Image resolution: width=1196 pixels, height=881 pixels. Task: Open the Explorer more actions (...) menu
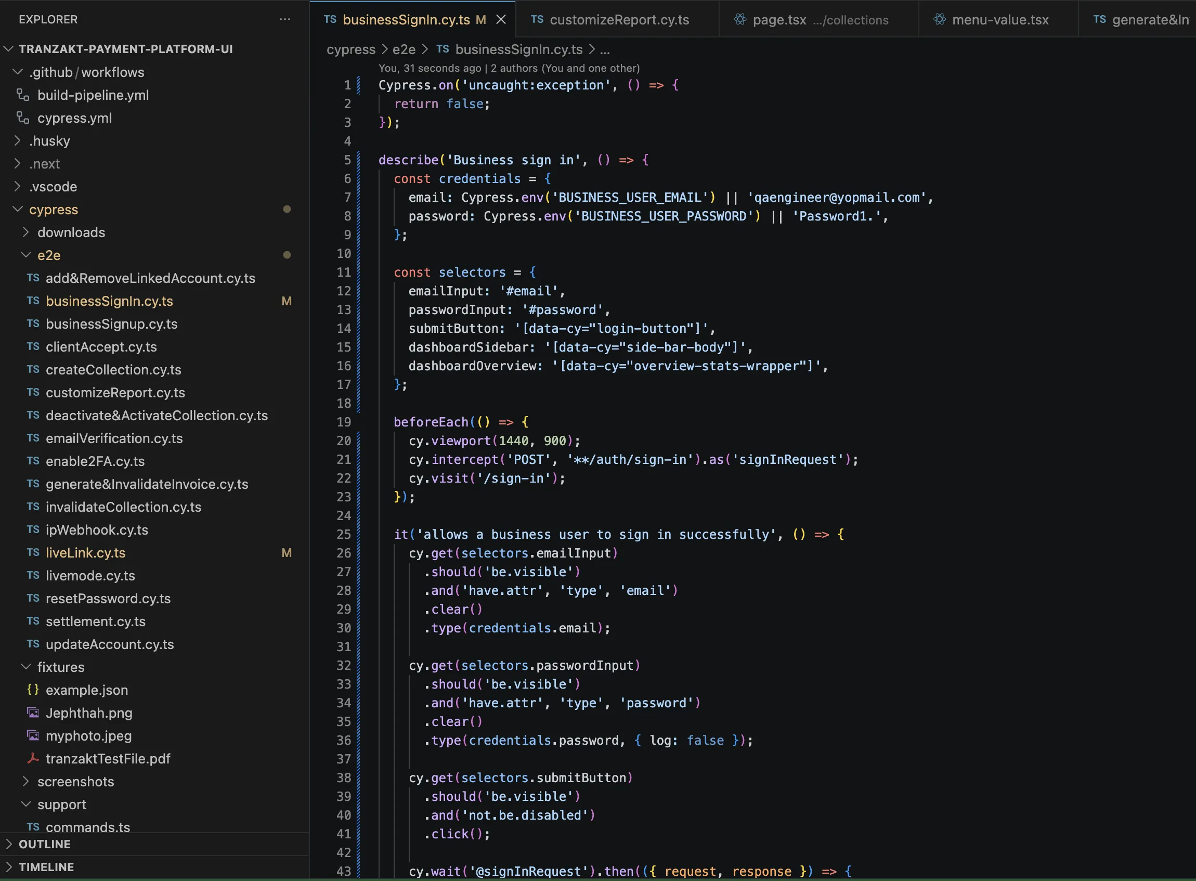click(285, 19)
